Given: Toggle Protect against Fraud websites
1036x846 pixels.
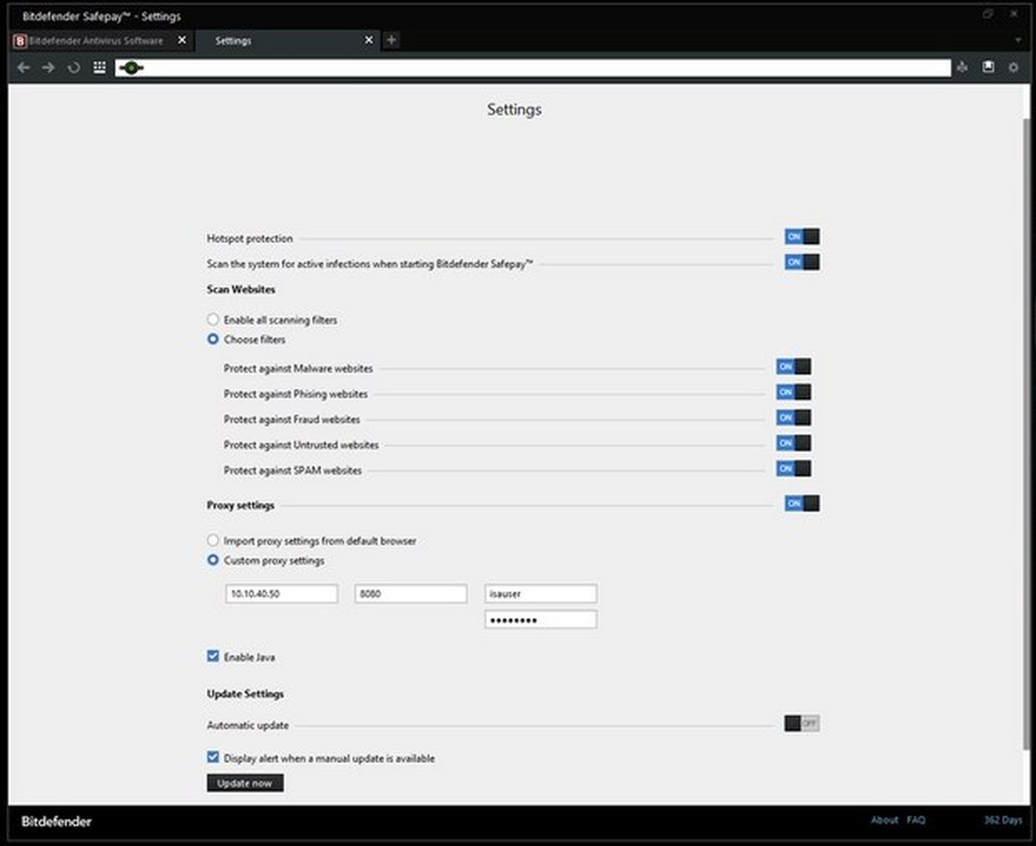Looking at the screenshot, I should coord(793,418).
